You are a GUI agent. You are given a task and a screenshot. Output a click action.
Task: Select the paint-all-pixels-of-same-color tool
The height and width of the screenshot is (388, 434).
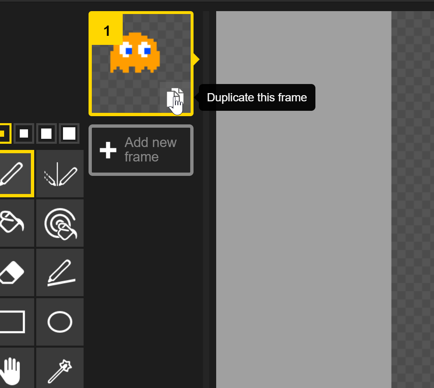60,223
